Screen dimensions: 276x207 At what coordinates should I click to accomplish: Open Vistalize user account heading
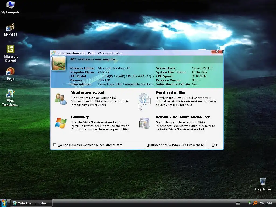pos(88,92)
